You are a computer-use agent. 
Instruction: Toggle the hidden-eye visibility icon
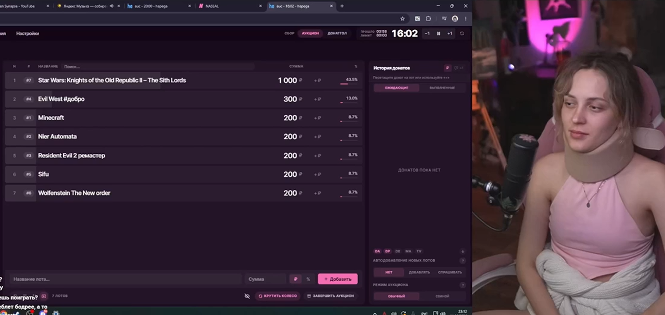(247, 296)
